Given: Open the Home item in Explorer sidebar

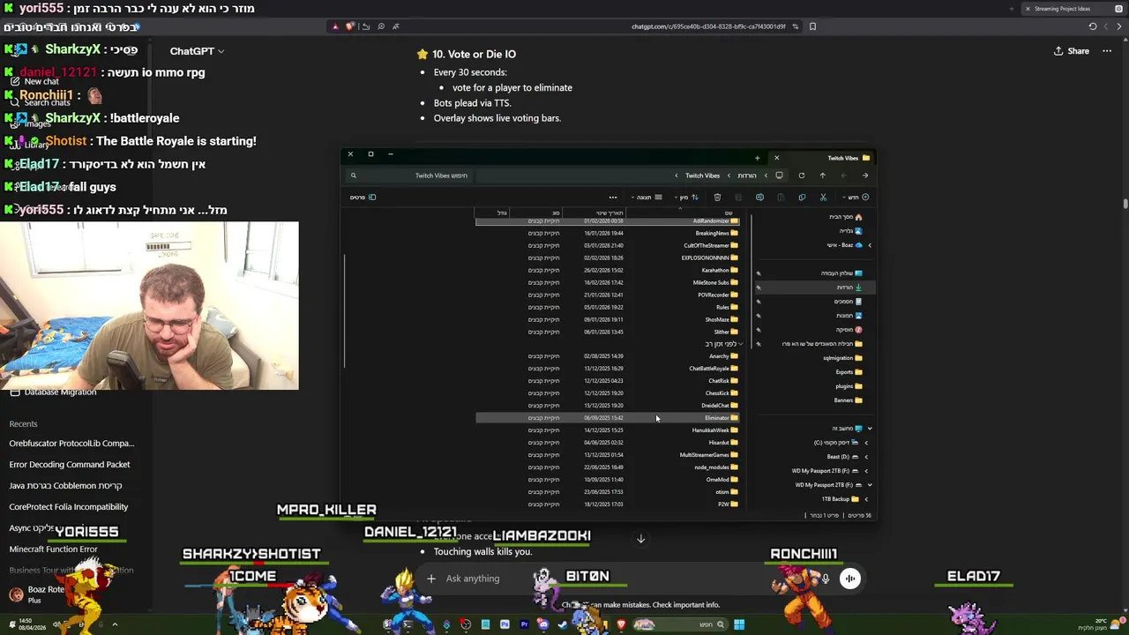Looking at the screenshot, I should click(x=845, y=217).
